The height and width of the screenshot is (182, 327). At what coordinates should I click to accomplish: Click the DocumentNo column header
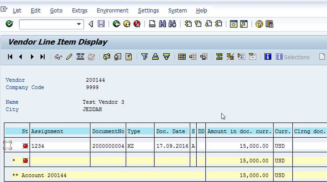pyautogui.click(x=108, y=132)
